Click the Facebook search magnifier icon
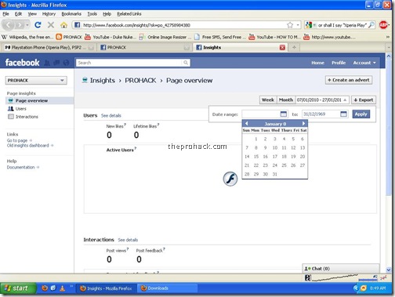Viewport: 395px width, 297px height. pos(186,63)
